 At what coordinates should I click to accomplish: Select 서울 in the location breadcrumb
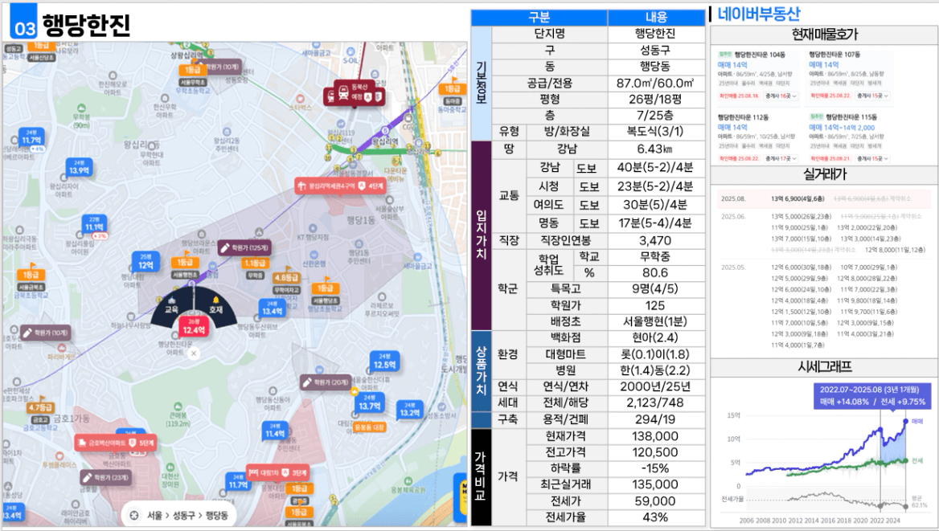coord(154,515)
